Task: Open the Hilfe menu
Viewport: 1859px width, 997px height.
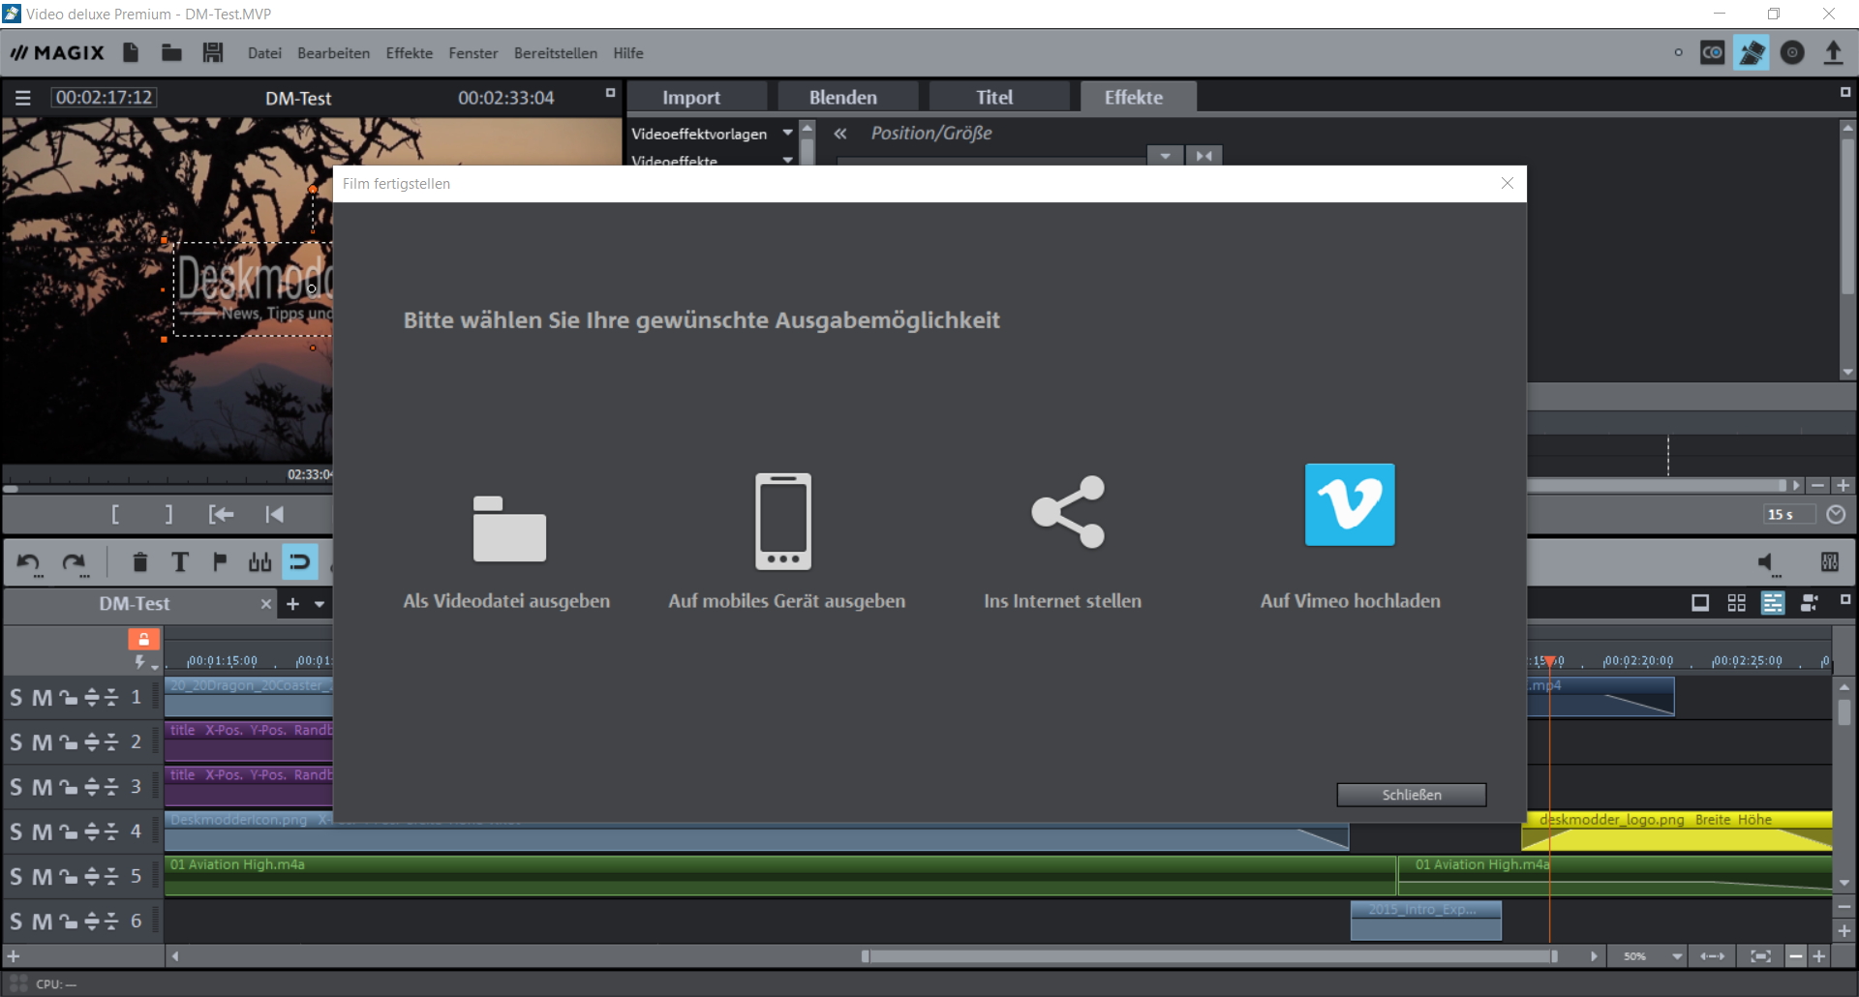Action: [x=627, y=53]
